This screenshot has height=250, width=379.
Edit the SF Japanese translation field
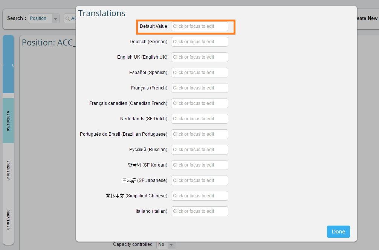coord(199,180)
